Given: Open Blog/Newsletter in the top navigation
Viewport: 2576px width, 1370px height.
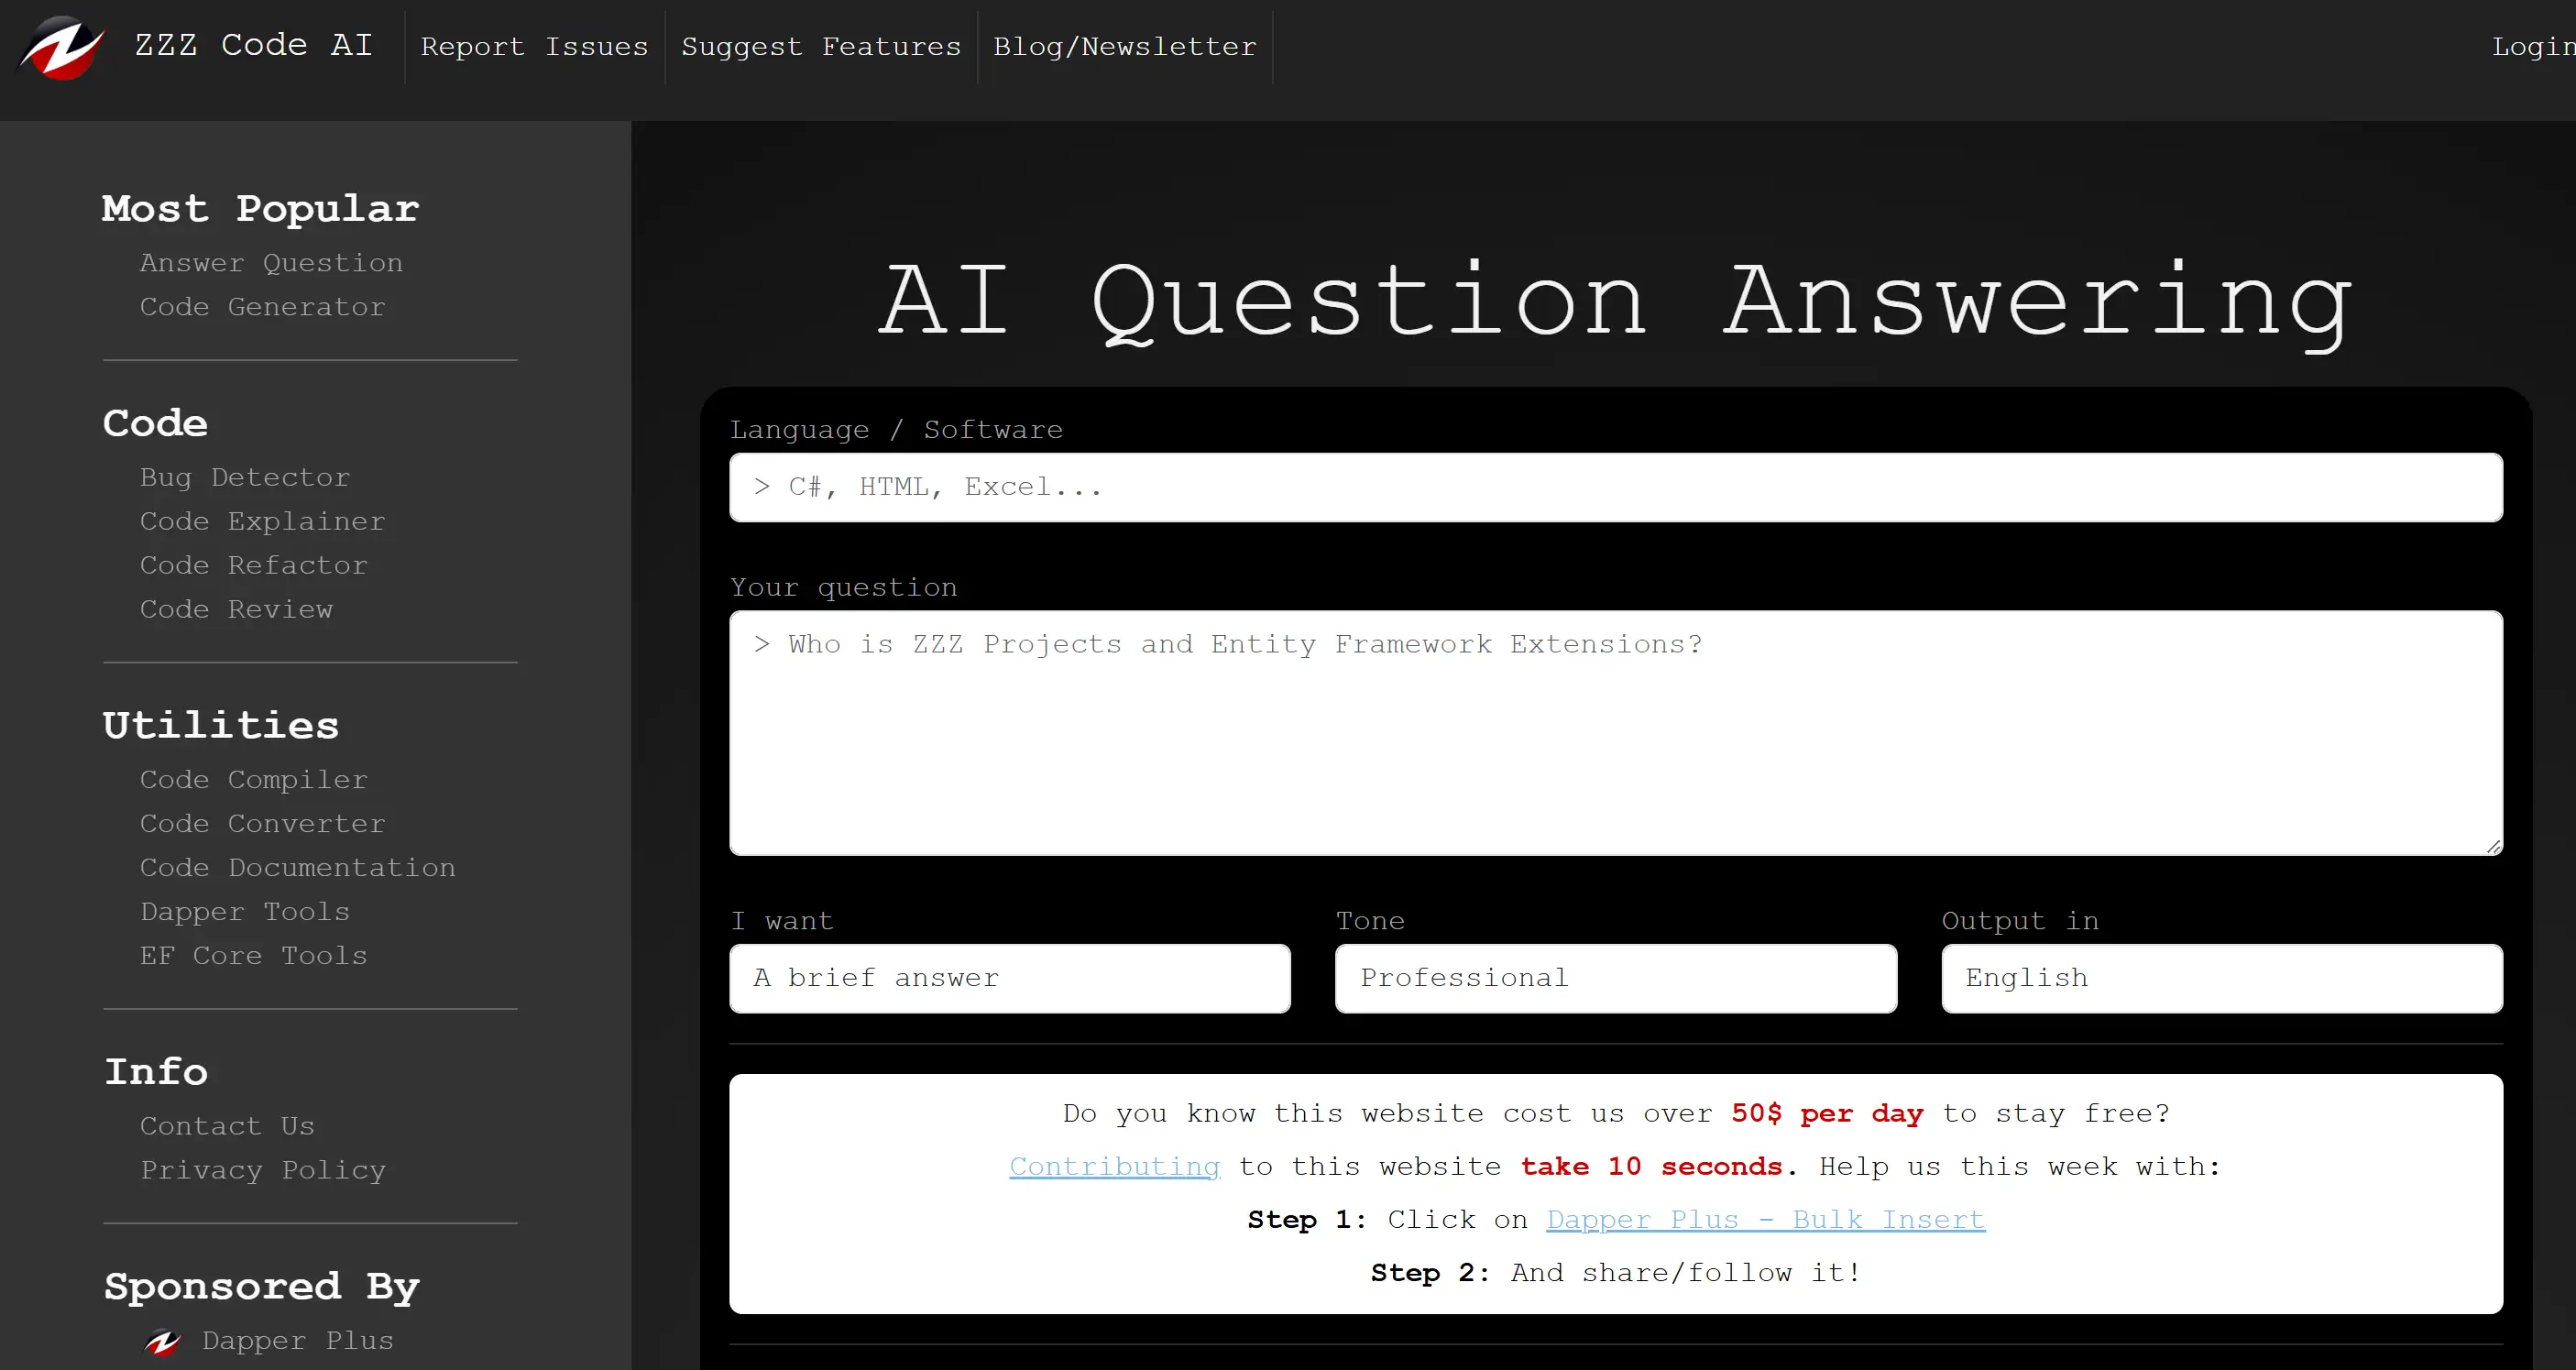Looking at the screenshot, I should 1125,47.
